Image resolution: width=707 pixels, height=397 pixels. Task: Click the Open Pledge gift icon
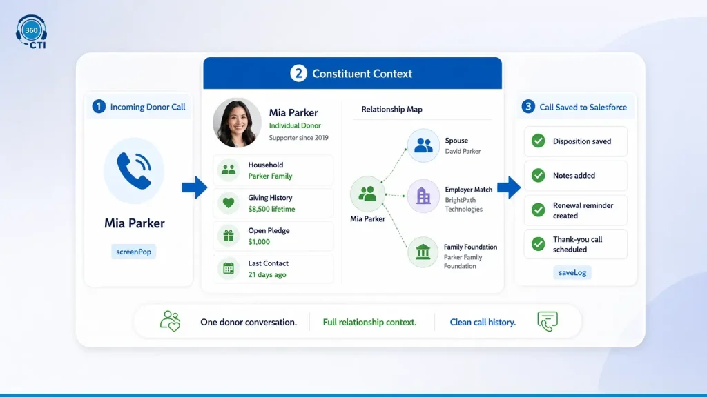229,236
